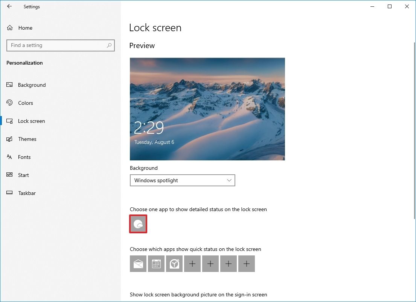Click the Taskbar icon in the sidebar
The width and height of the screenshot is (416, 302).
tap(9, 193)
